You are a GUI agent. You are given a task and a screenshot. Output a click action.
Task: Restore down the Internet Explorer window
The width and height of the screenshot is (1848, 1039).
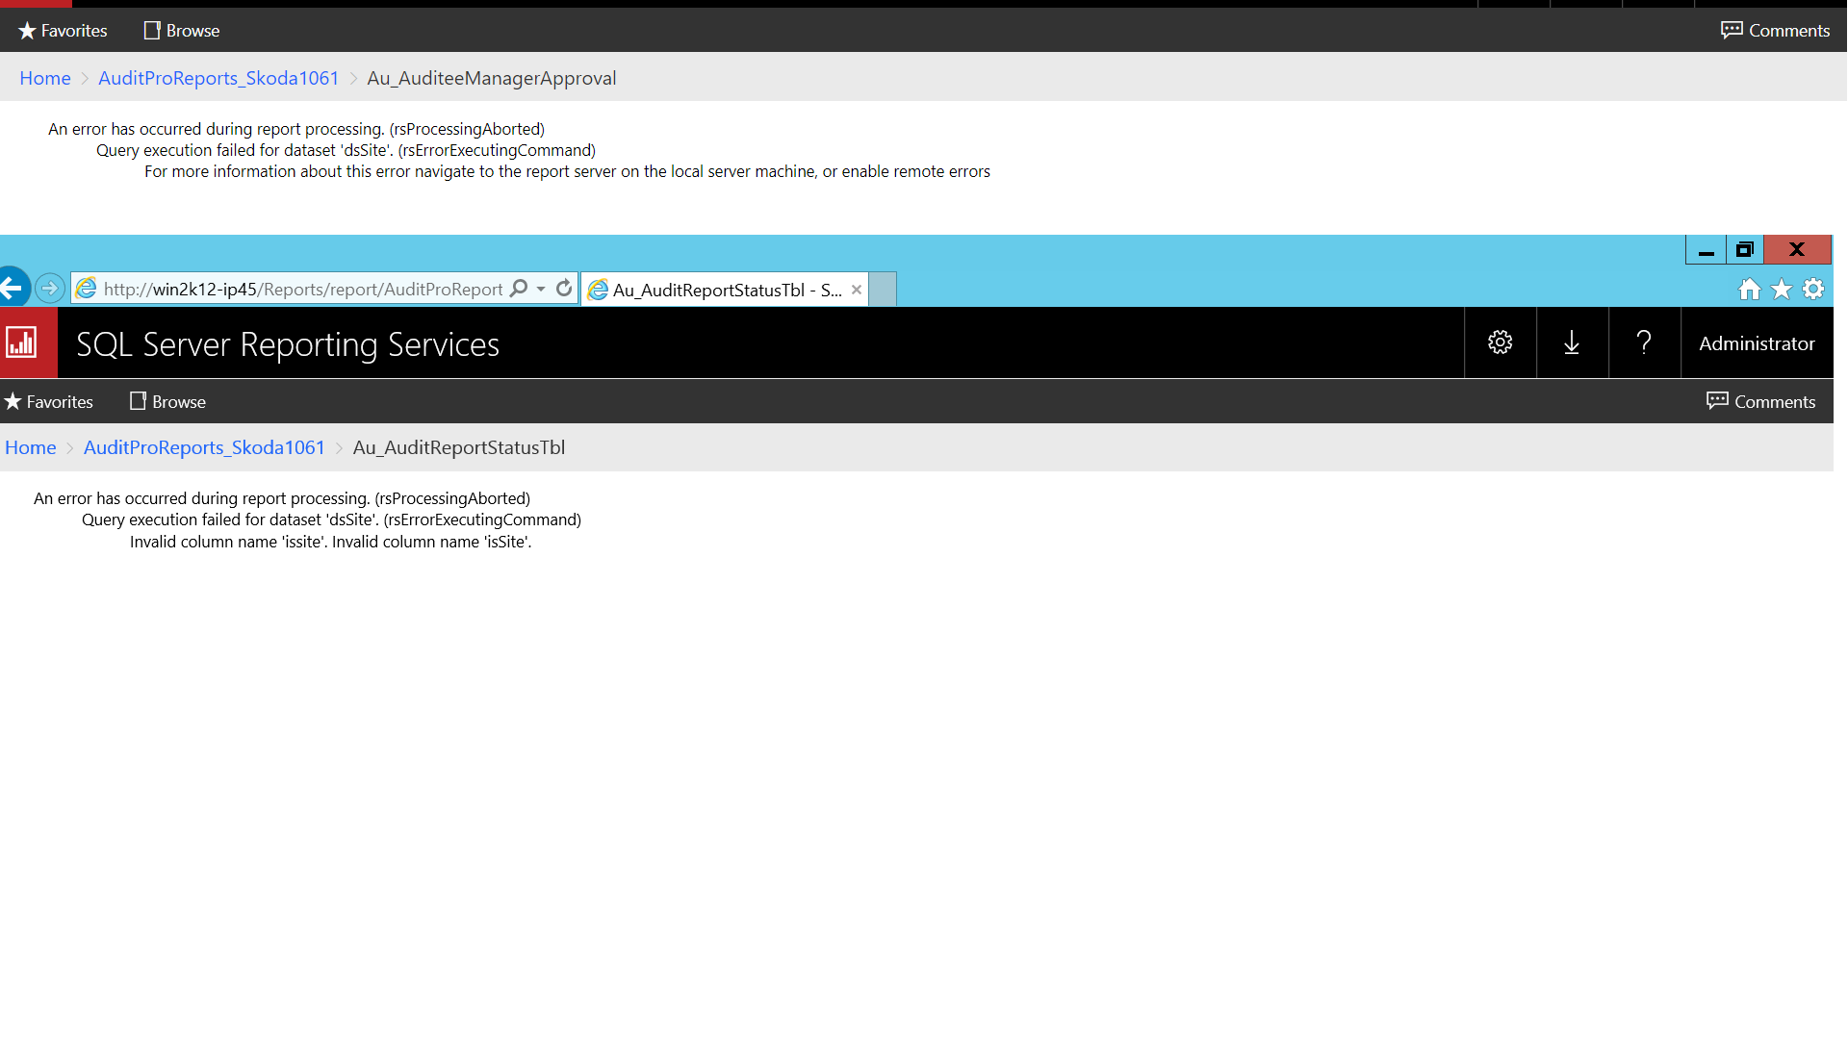point(1745,250)
